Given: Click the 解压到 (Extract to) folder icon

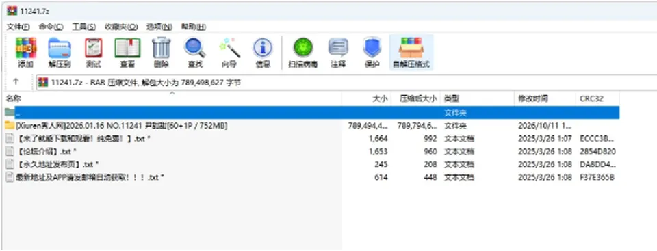Looking at the screenshot, I should [60, 53].
